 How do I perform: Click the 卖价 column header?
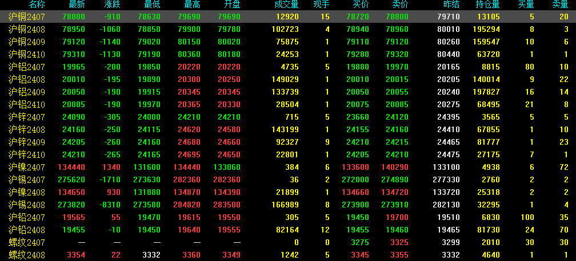400,5
